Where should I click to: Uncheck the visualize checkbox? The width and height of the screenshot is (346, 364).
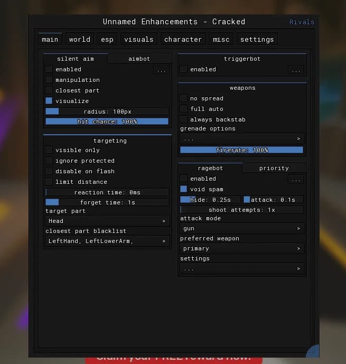click(49, 101)
